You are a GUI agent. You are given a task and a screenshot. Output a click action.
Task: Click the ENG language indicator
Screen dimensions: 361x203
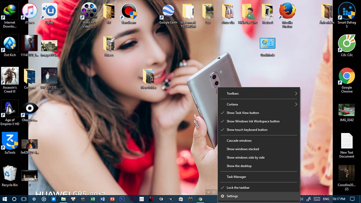pyautogui.click(x=326, y=199)
